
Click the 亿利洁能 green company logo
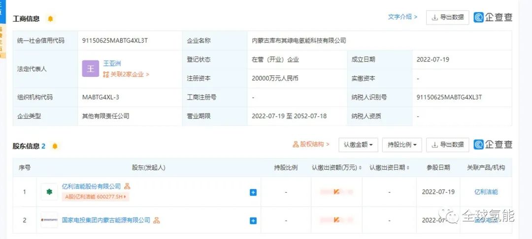pos(49,192)
